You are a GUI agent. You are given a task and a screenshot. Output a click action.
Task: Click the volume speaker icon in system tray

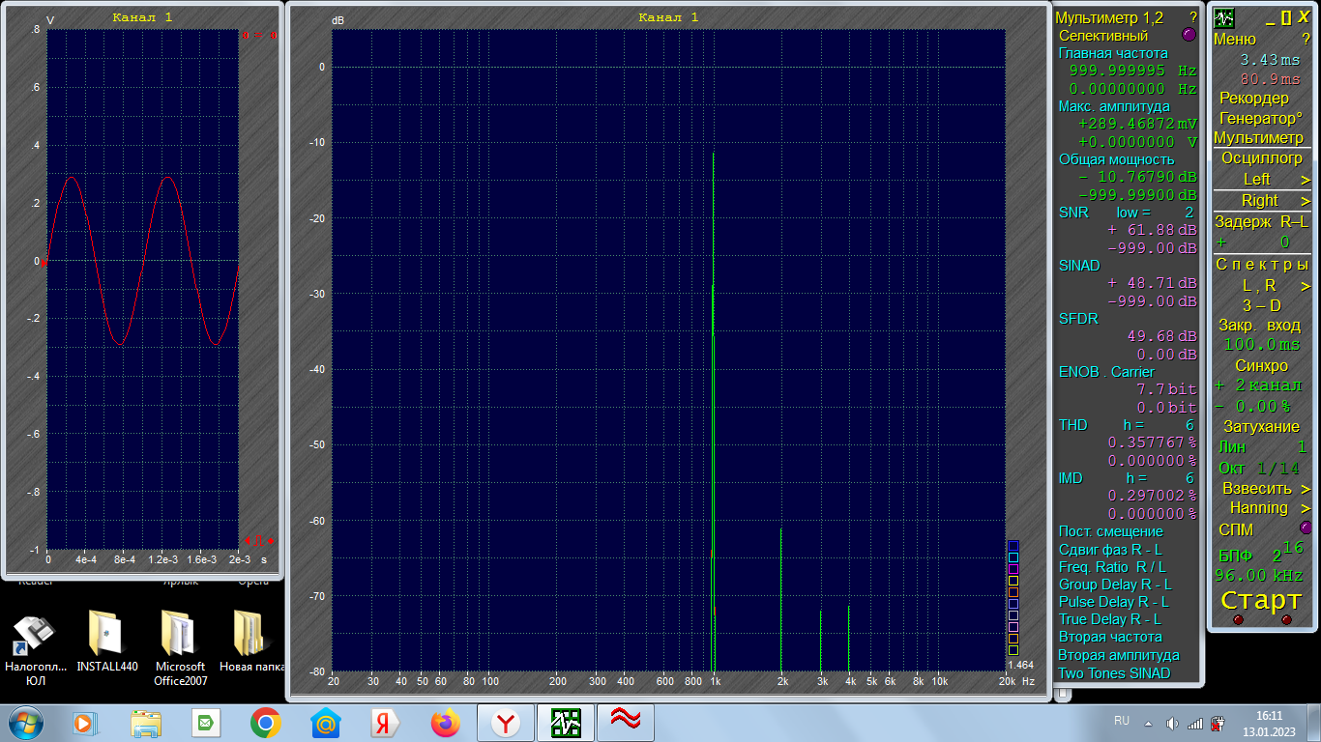tap(1172, 723)
